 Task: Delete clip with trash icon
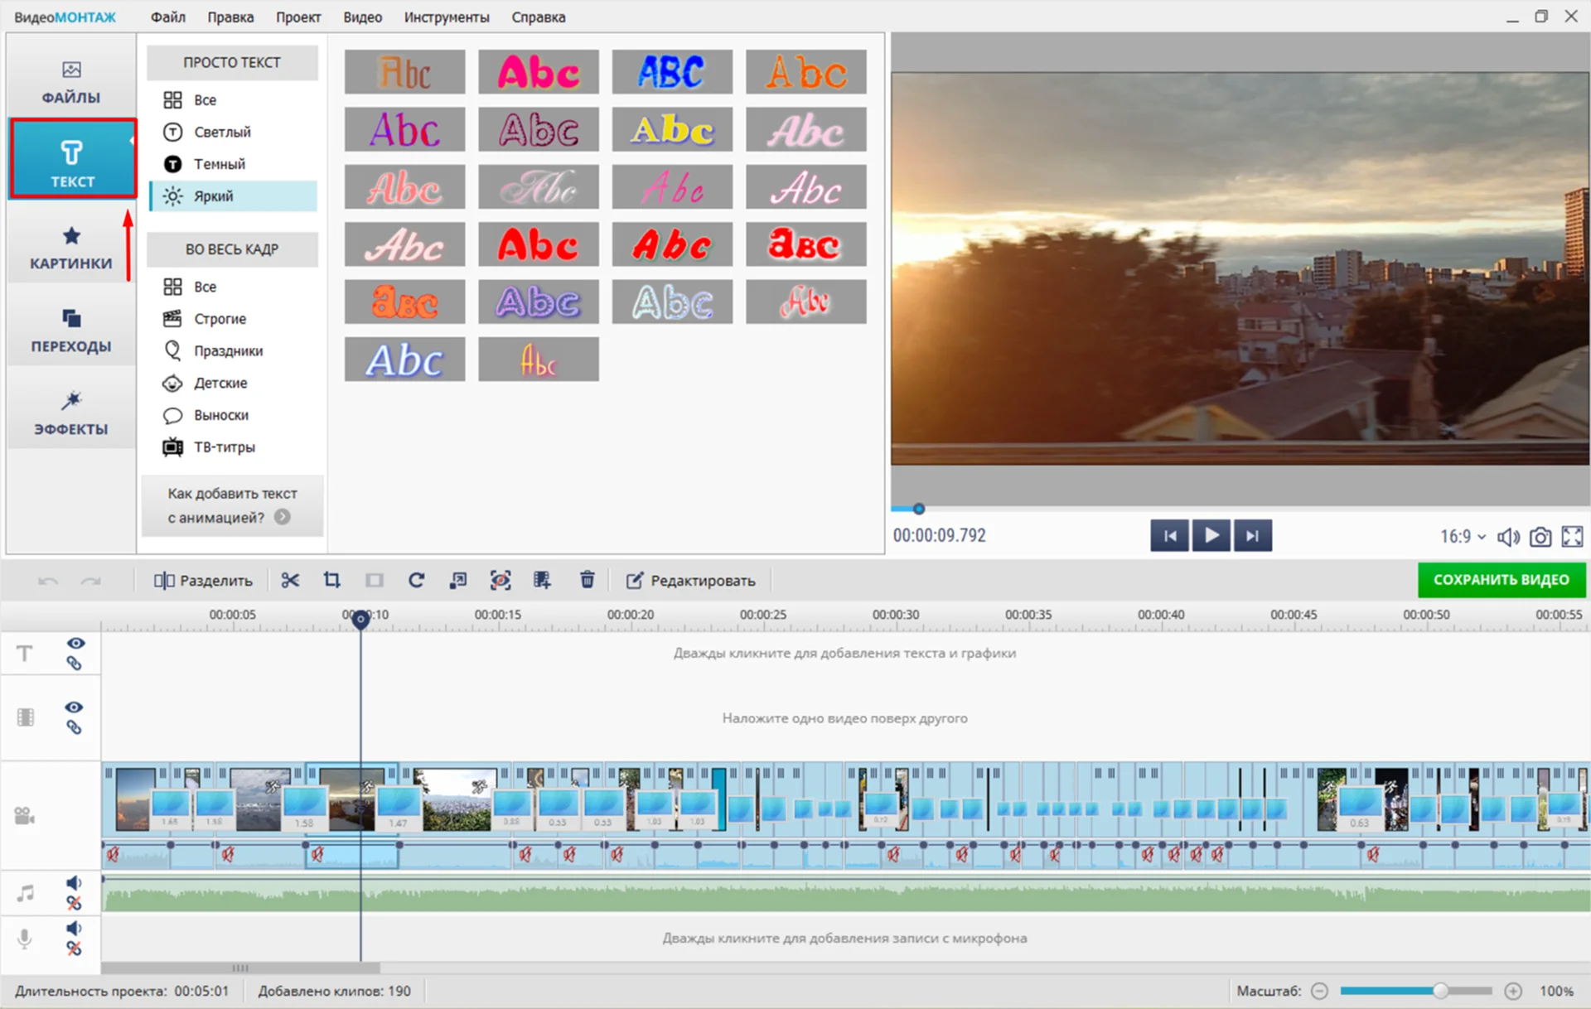(587, 581)
